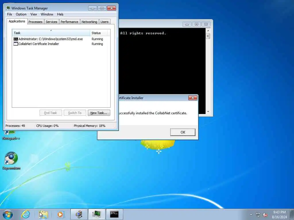Open Windows menu in Task Manager
This screenshot has height=220, width=294.
click(x=47, y=14)
